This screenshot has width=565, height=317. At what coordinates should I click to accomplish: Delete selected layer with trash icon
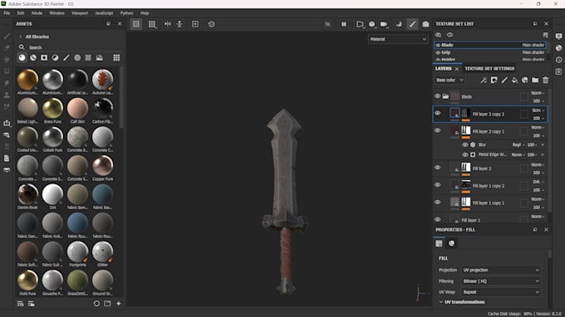546,80
